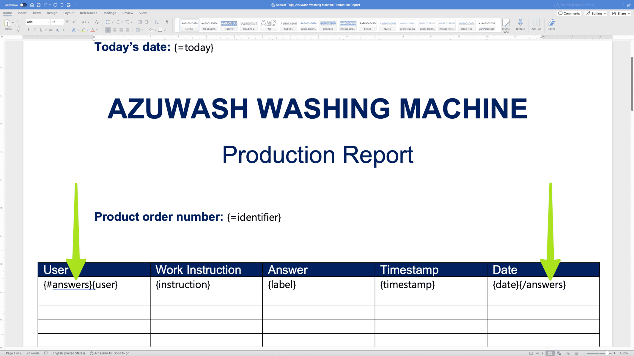Open the Arial font name dropdown
Image resolution: width=634 pixels, height=356 pixels.
click(x=48, y=22)
